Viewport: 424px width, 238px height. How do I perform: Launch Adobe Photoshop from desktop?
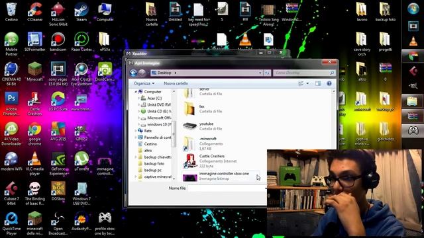(x=11, y=104)
